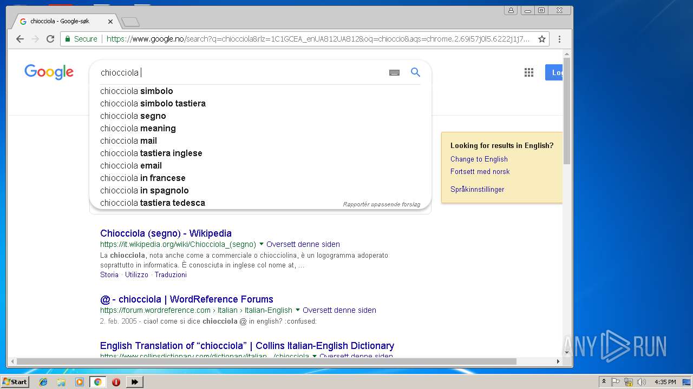View site security info via lock icon
Image resolution: width=693 pixels, height=389 pixels.
coord(68,39)
